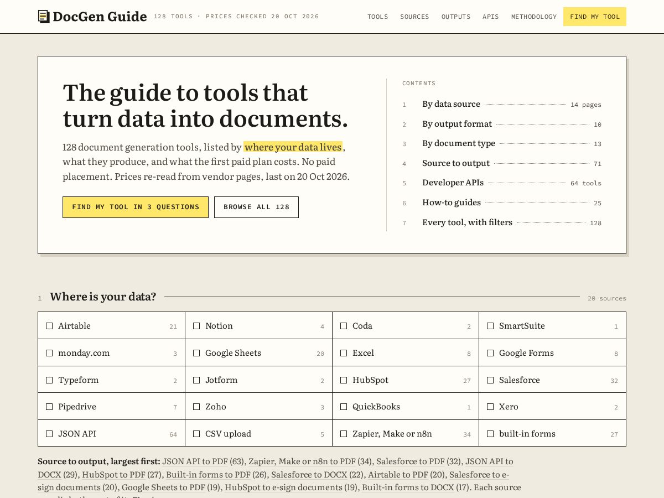Check the Xero source checkbox
The width and height of the screenshot is (664, 498).
[490, 407]
